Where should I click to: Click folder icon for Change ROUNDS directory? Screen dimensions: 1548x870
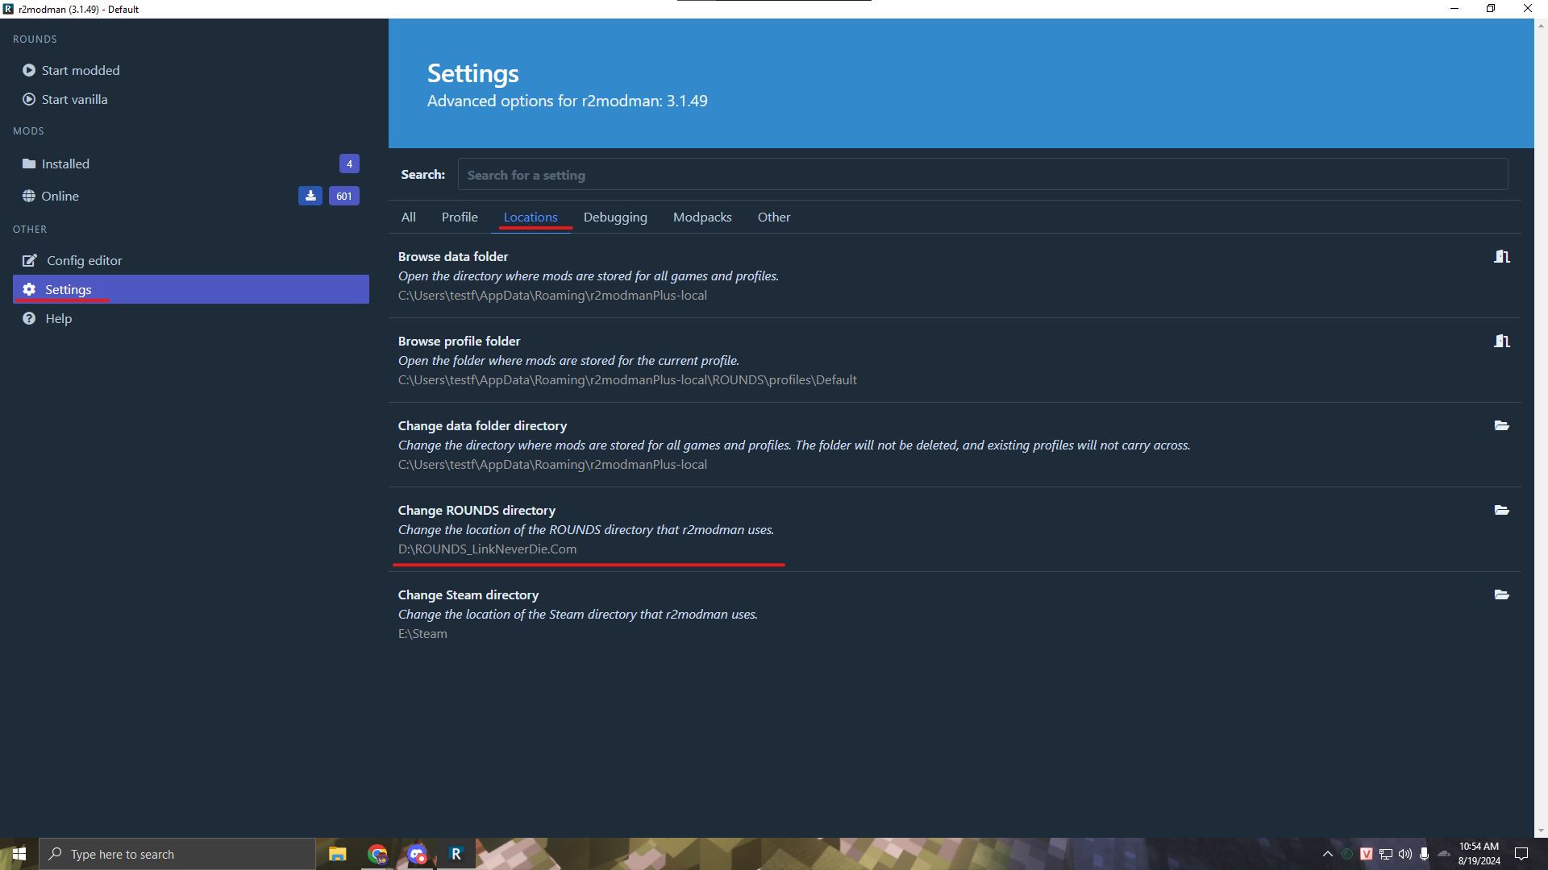click(1501, 511)
